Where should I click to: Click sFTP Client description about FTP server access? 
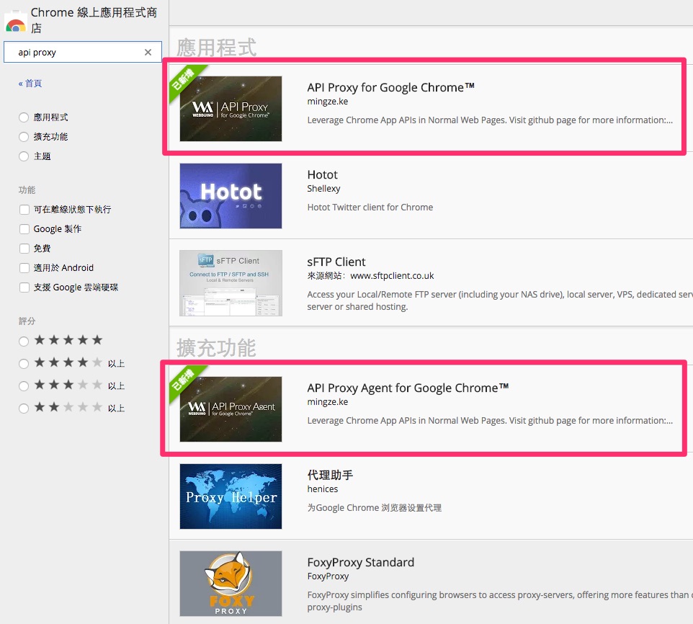pyautogui.click(x=500, y=300)
